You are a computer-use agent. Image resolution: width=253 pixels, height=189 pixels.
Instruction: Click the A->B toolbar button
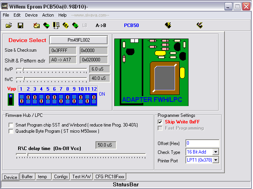pyautogui.click(x=101, y=25)
